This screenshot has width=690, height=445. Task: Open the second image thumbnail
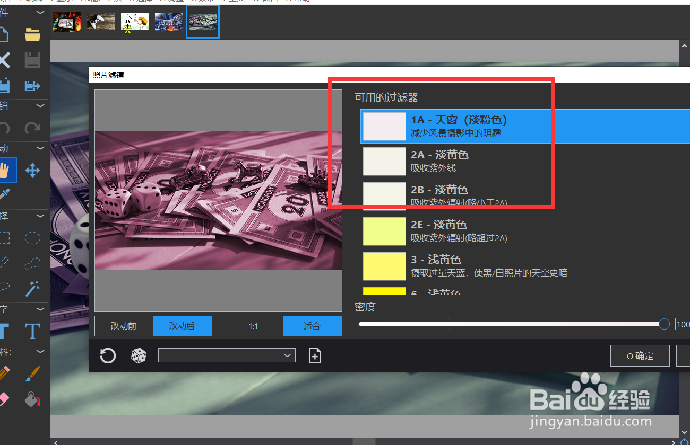tap(101, 22)
